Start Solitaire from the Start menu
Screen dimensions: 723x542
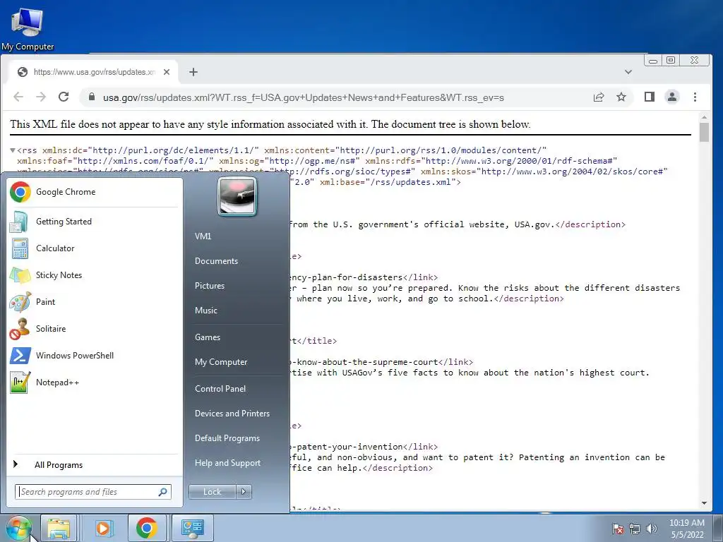tap(94, 329)
